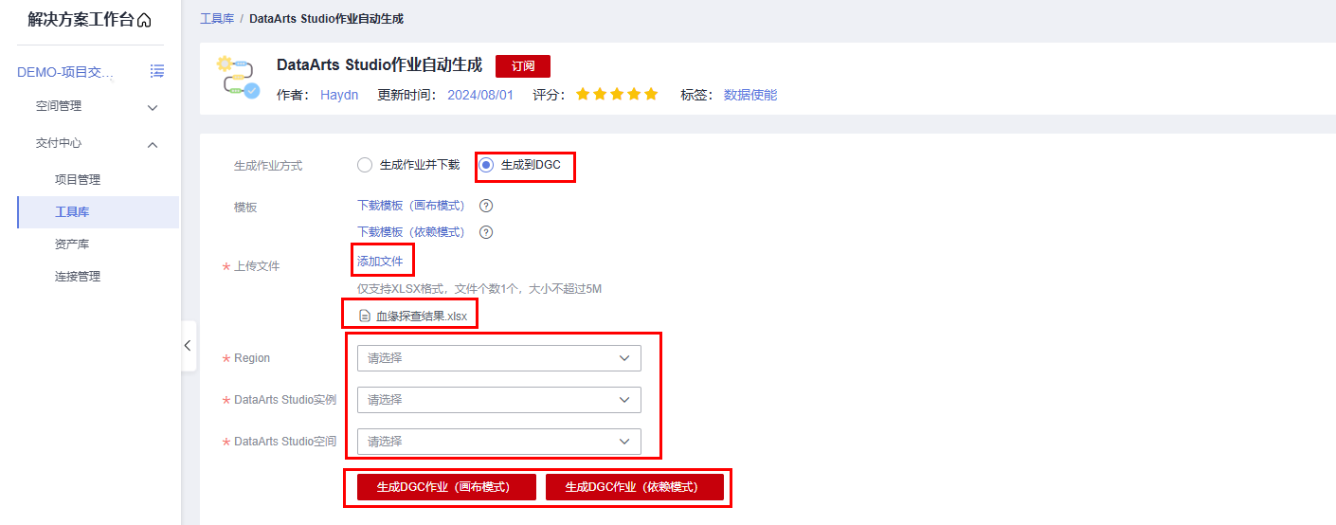The width and height of the screenshot is (1336, 525).
Task: Collapse the left sidebar with the arrow handle
Action: click(x=188, y=346)
